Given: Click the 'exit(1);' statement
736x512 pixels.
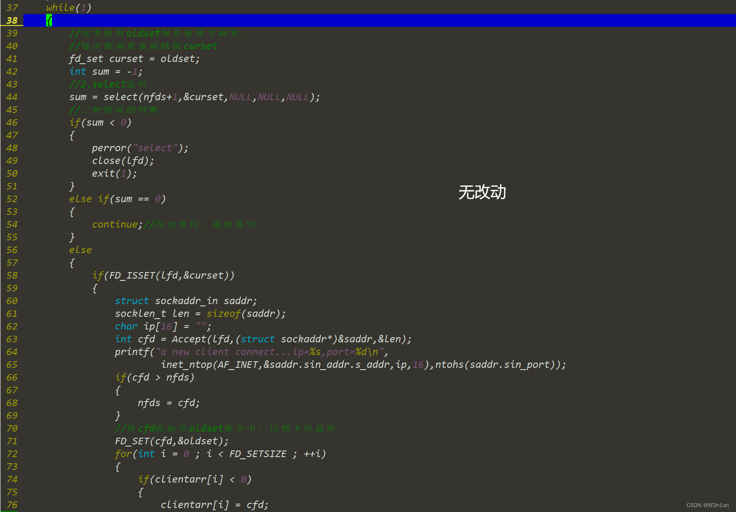Looking at the screenshot, I should (114, 174).
